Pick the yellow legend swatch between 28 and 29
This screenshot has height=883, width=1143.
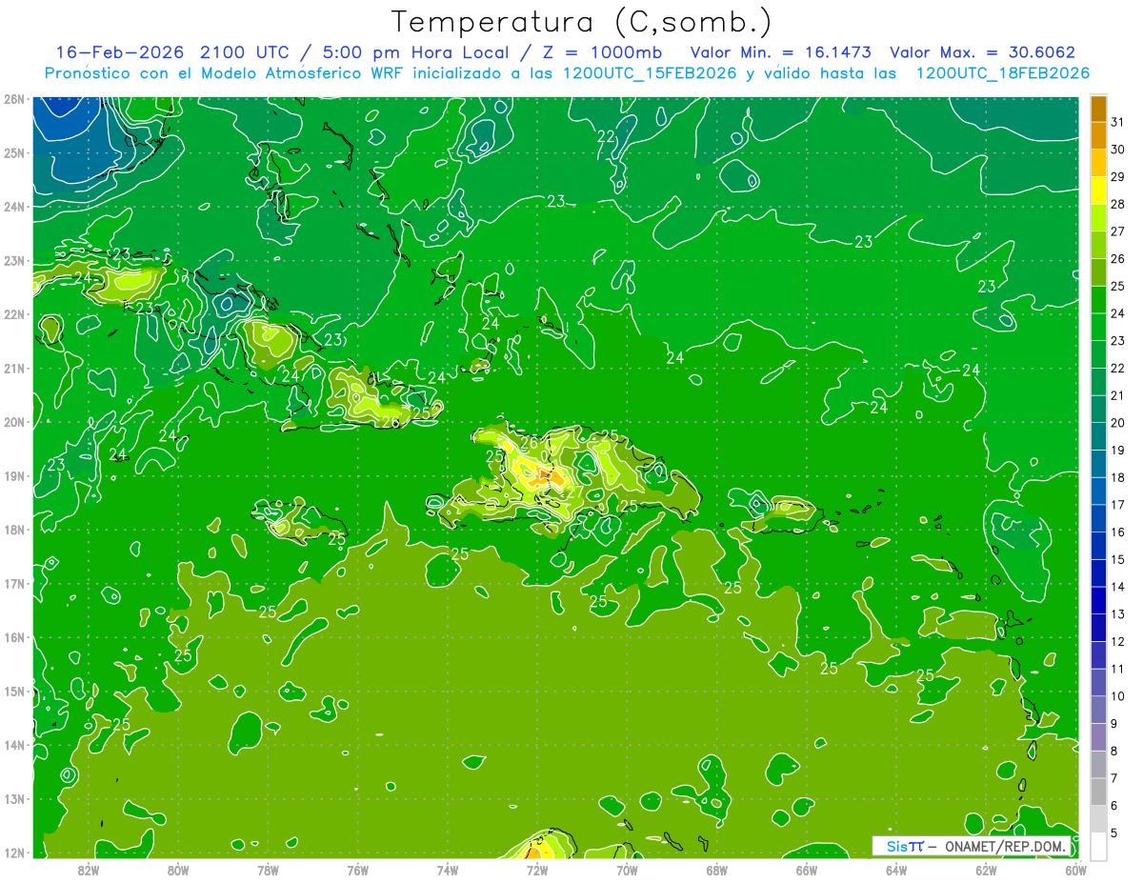(x=1098, y=191)
